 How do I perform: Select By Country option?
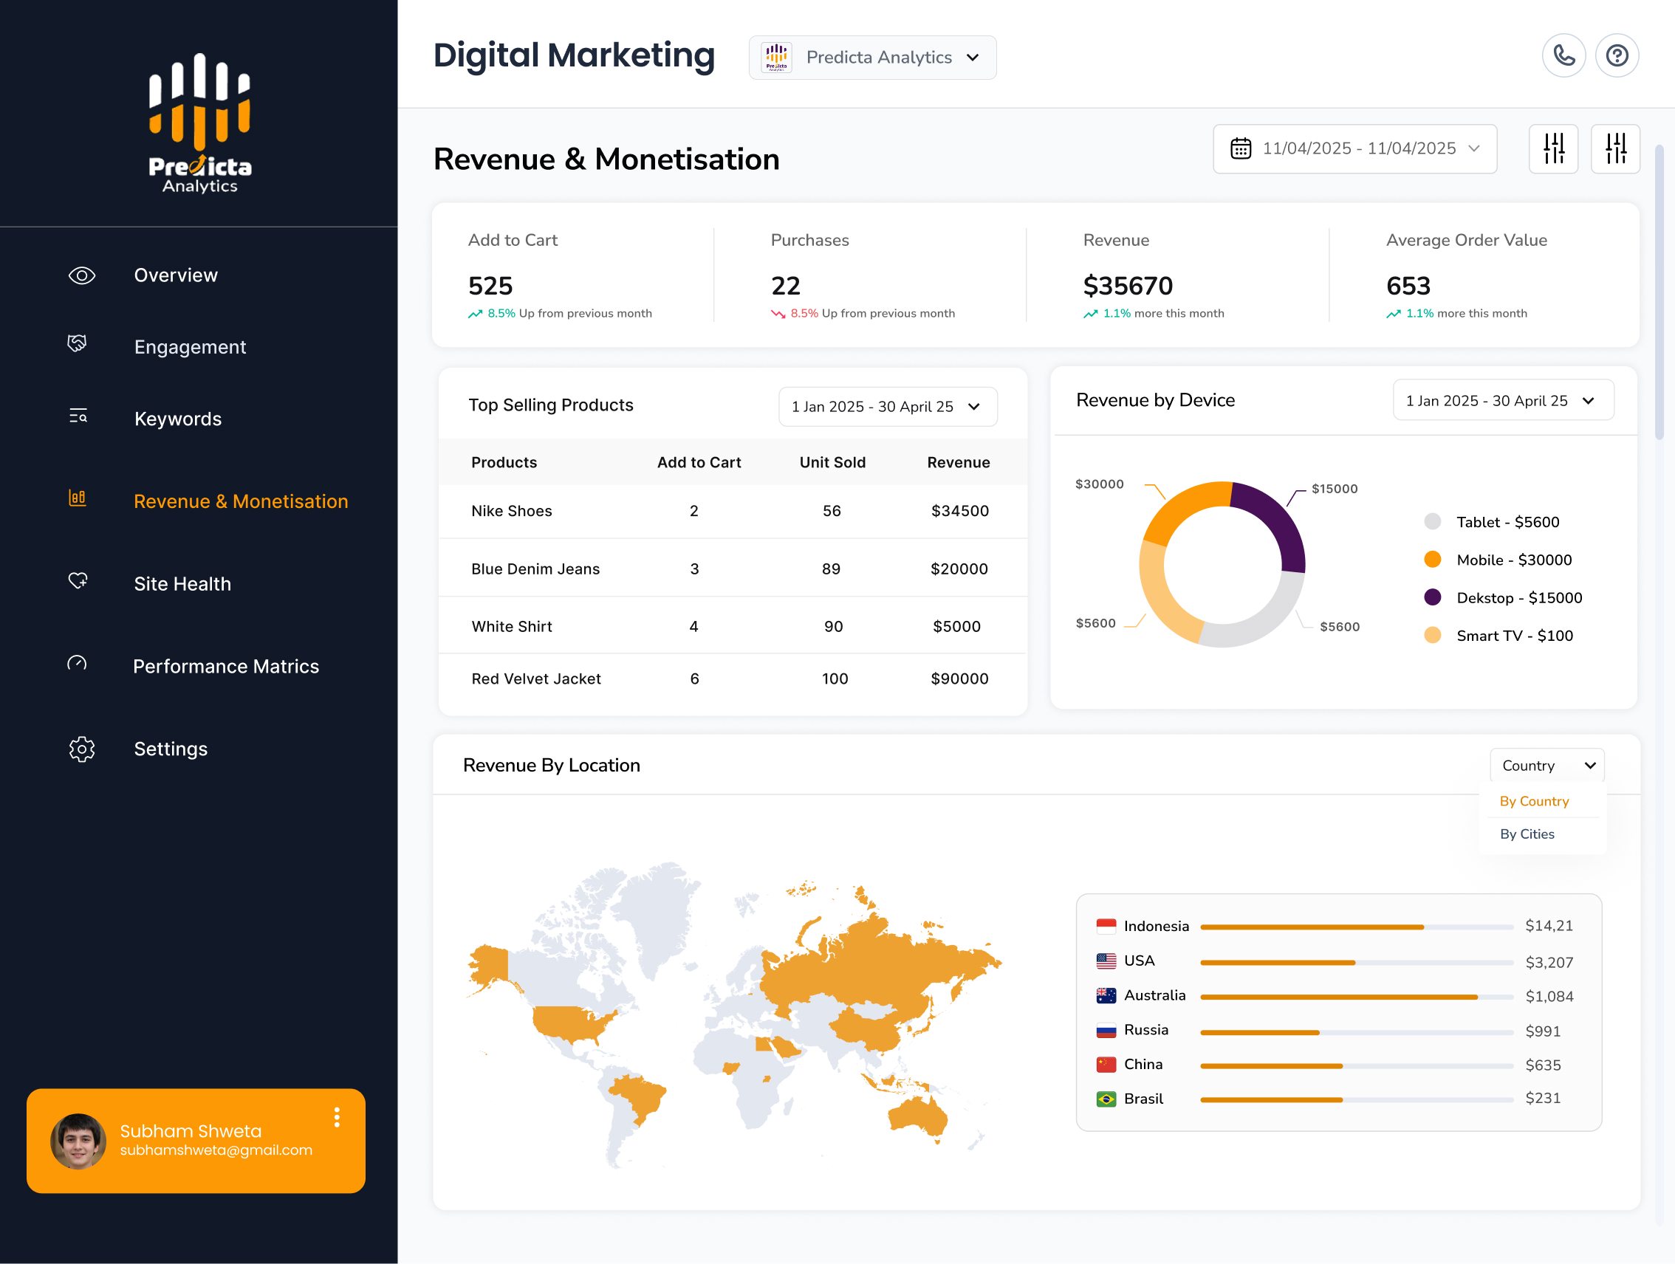pyautogui.click(x=1534, y=802)
